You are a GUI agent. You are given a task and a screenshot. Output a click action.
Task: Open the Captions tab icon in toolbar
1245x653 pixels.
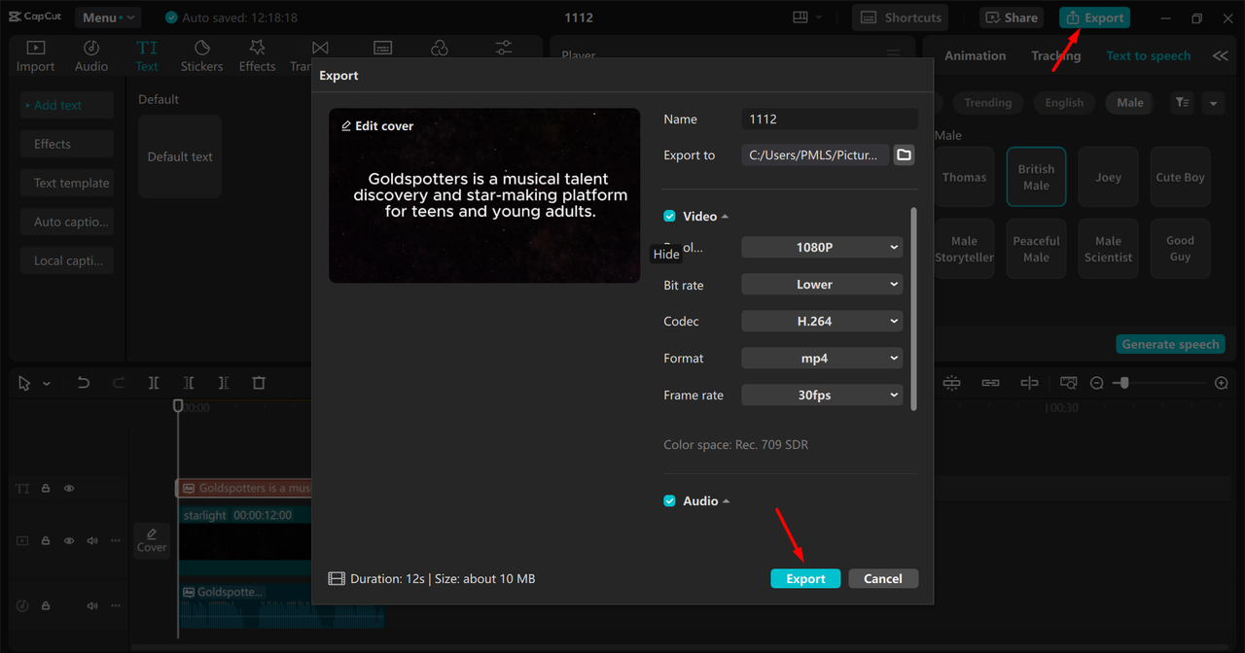[x=383, y=49]
